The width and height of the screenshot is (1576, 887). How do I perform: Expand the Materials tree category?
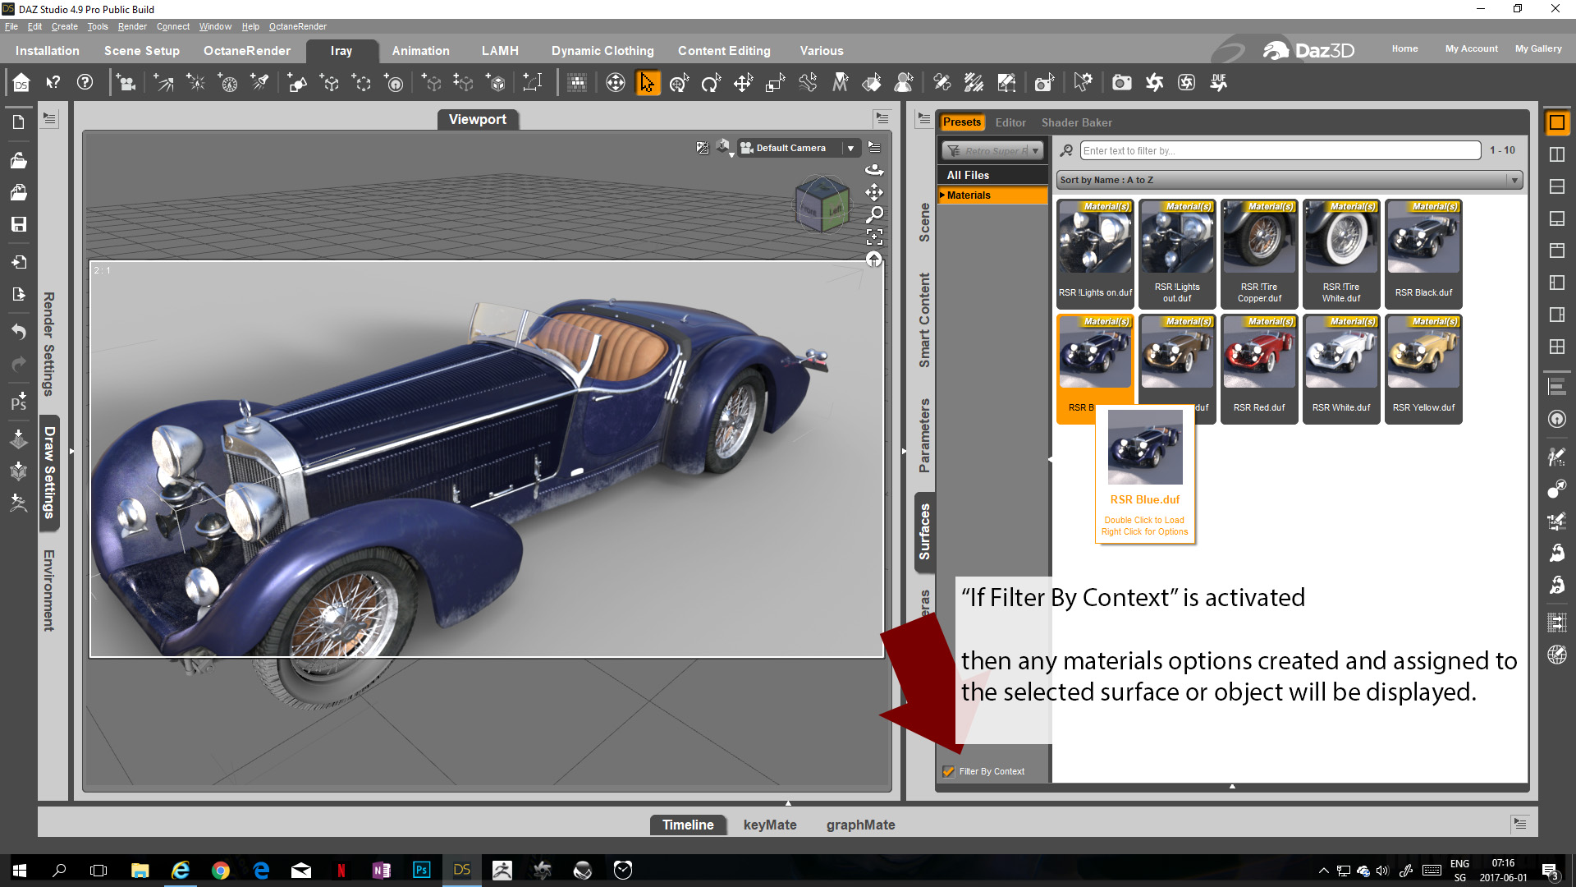[942, 195]
